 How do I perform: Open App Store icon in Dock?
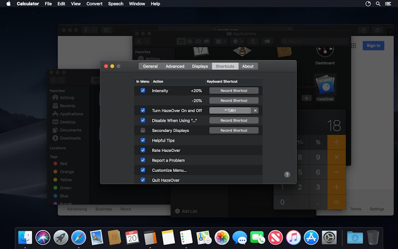click(311, 237)
